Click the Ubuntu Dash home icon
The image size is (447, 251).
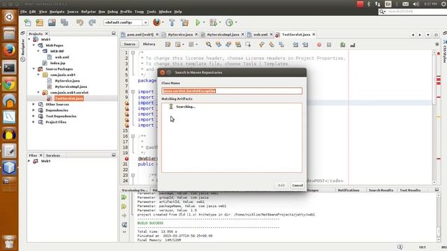click(x=9, y=17)
